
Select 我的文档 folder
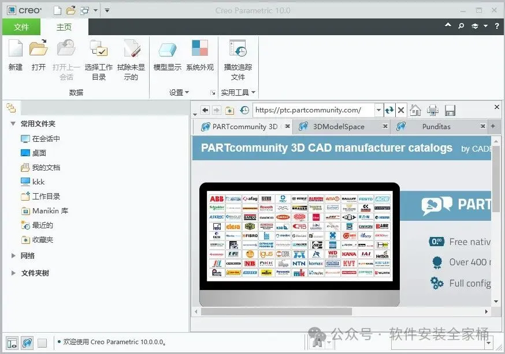coord(40,167)
